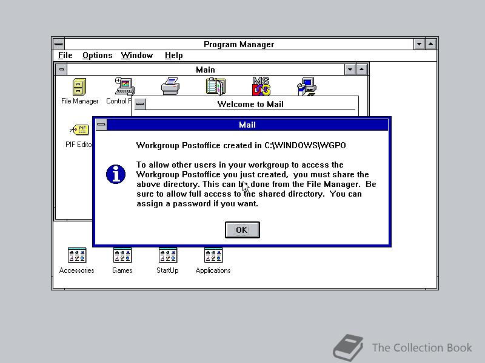
Task: Minimize the Program Manager window
Action: [419, 44]
